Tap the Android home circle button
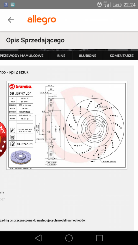 pos(69,238)
